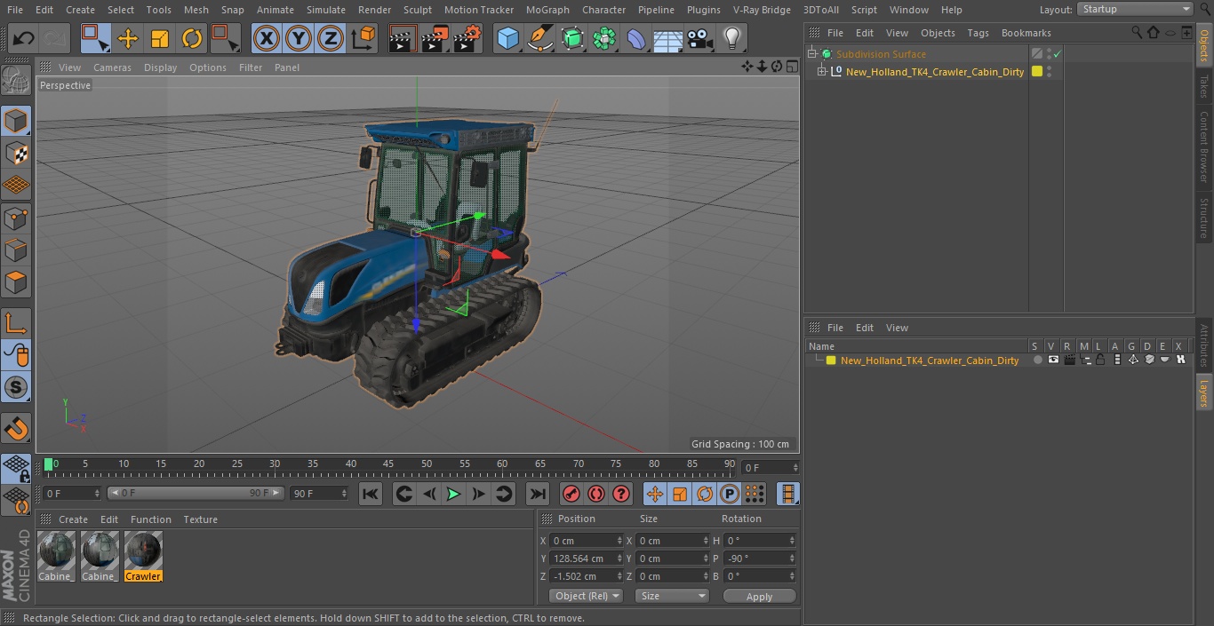
Task: Play animation forward
Action: click(x=453, y=494)
